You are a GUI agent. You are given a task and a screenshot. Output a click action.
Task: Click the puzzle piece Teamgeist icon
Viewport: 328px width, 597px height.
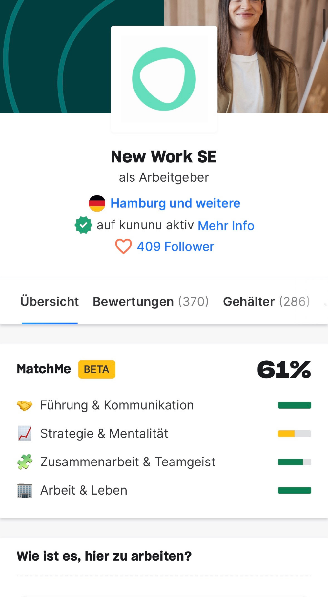(x=25, y=462)
